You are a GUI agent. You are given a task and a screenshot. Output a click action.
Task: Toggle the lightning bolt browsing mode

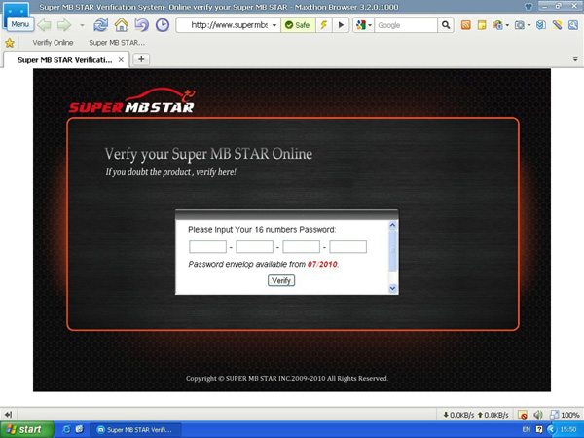324,25
